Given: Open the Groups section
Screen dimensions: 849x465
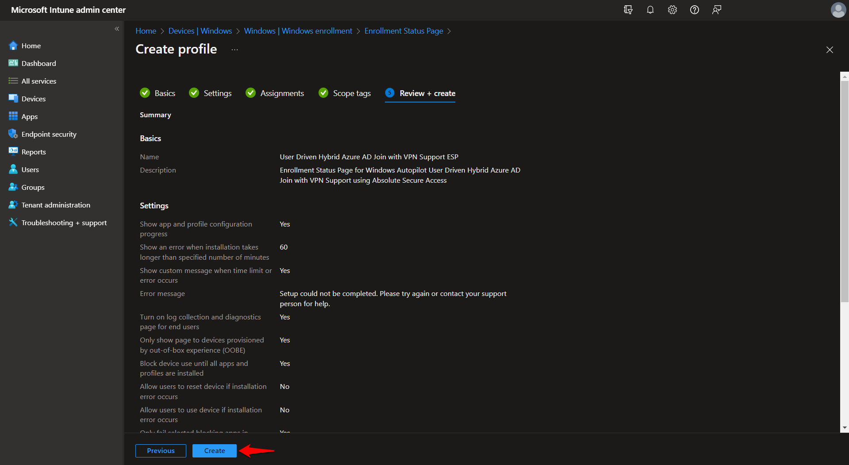Looking at the screenshot, I should click(x=32, y=187).
